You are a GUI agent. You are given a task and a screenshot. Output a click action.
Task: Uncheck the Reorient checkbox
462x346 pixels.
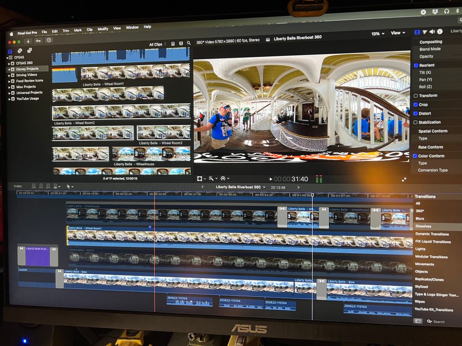416,66
